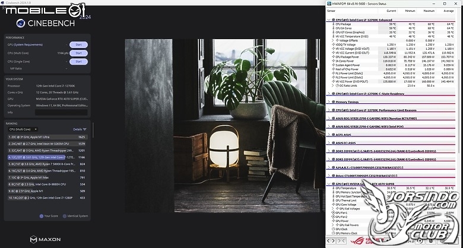Expand the ASUS EC: ASUS sensor group
This screenshot has width=463, height=248.
coord(329,143)
